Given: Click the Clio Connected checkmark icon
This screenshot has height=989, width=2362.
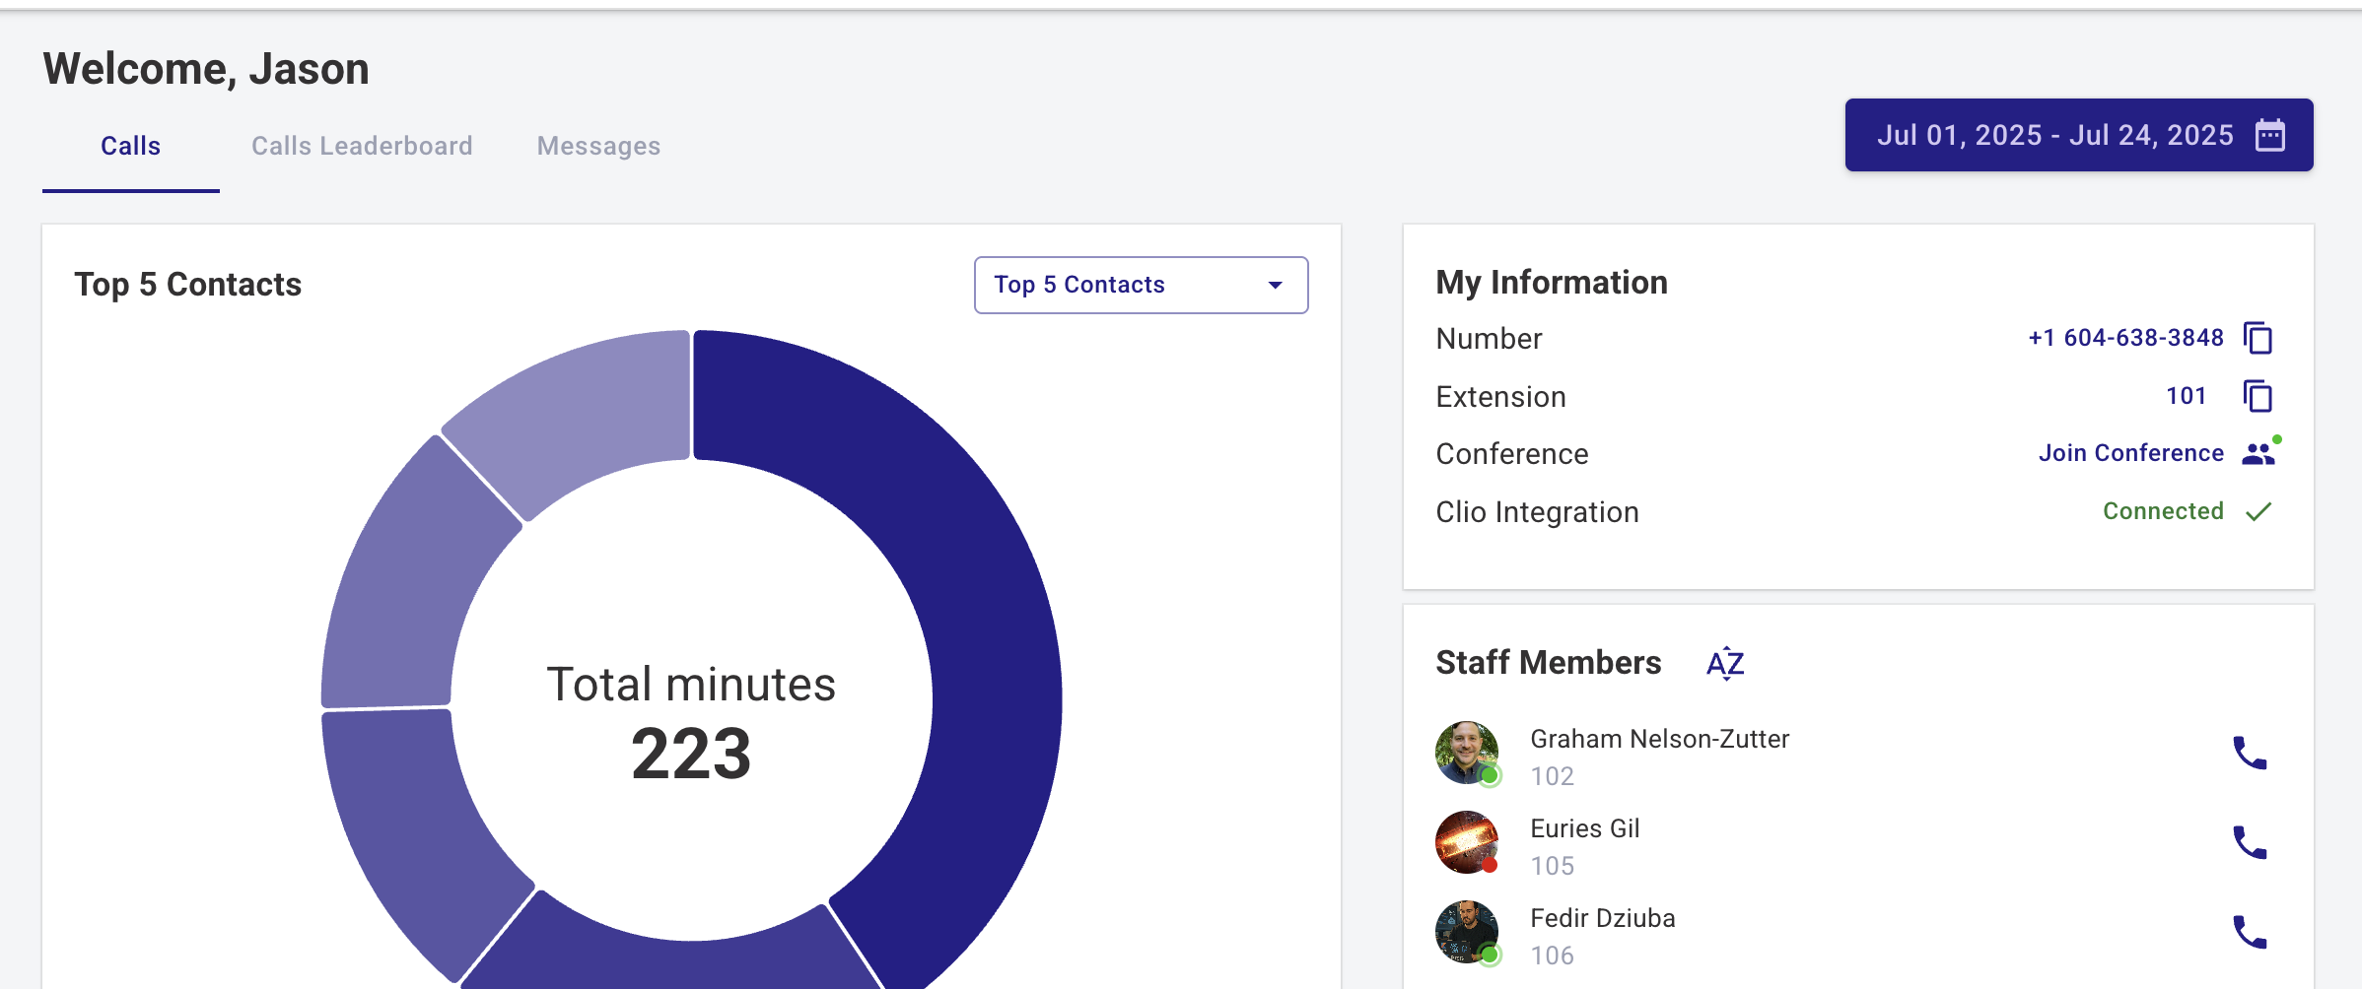Looking at the screenshot, I should (x=2258, y=511).
